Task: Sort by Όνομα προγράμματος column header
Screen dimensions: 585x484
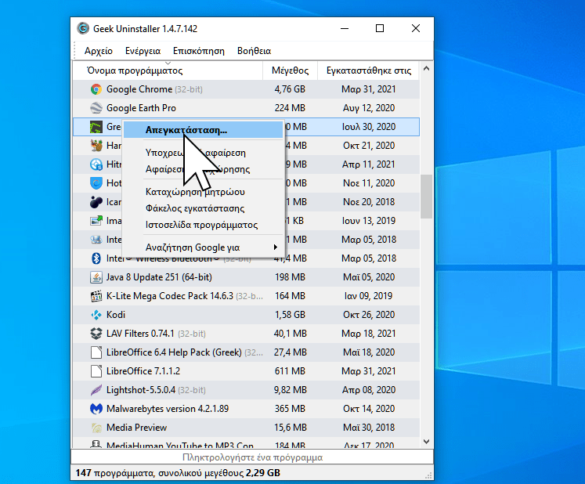Action: point(168,70)
